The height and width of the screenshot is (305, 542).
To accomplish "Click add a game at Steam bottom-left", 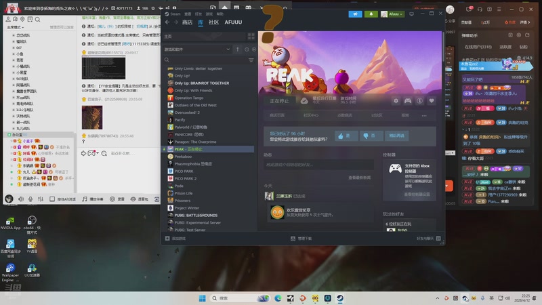I will 175,239.
